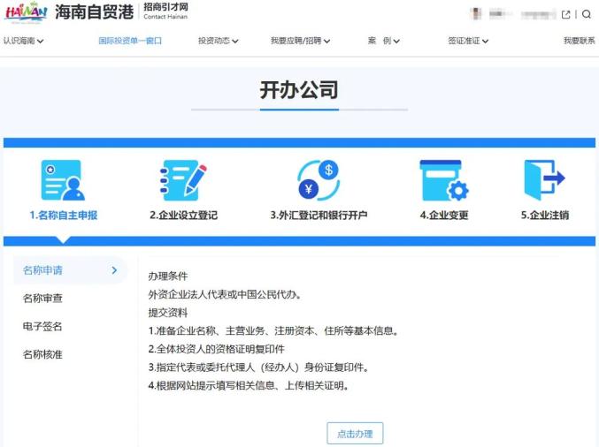Click the 外汇登记和银行开户 currency icon
This screenshot has width=599, height=447.
pos(318,180)
